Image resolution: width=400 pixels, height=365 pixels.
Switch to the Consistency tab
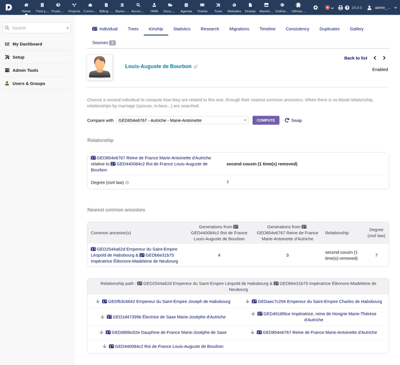coord(297,29)
